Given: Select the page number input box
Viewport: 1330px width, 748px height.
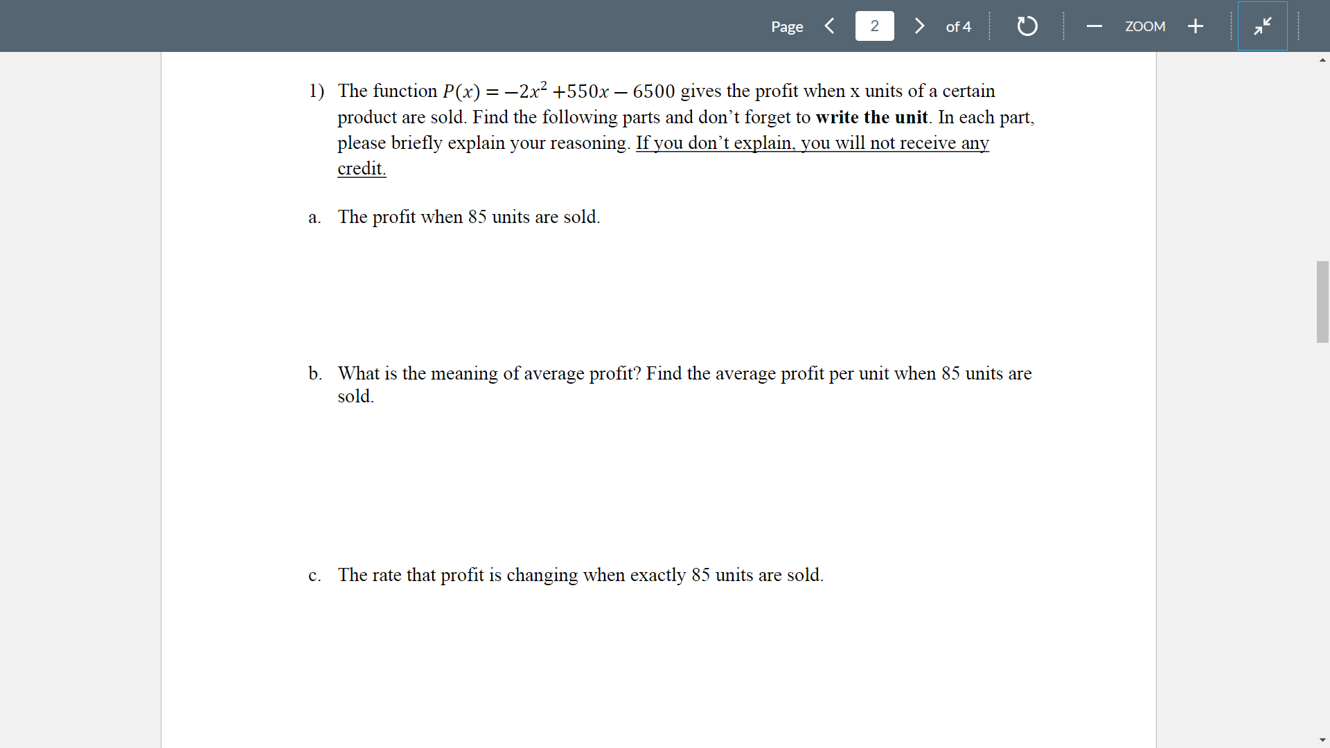Looking at the screenshot, I should [x=874, y=26].
